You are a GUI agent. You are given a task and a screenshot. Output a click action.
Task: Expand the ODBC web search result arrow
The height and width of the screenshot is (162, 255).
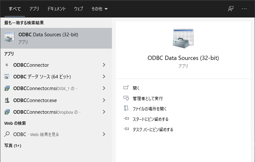pos(104,134)
